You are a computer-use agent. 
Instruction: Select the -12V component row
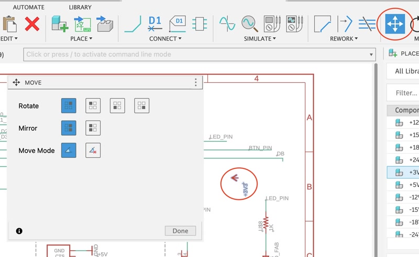(403, 197)
